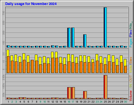Click the day 17 hits bar in top chart
This screenshot has height=105, width=134.
pos(73,38)
